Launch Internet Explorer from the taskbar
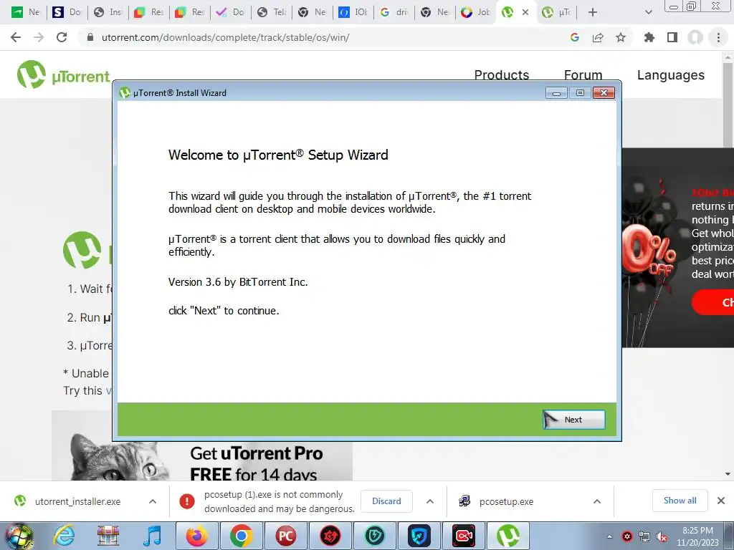734x550 pixels. pos(64,536)
